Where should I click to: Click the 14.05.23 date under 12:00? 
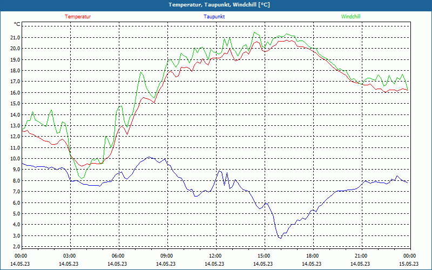(x=214, y=264)
